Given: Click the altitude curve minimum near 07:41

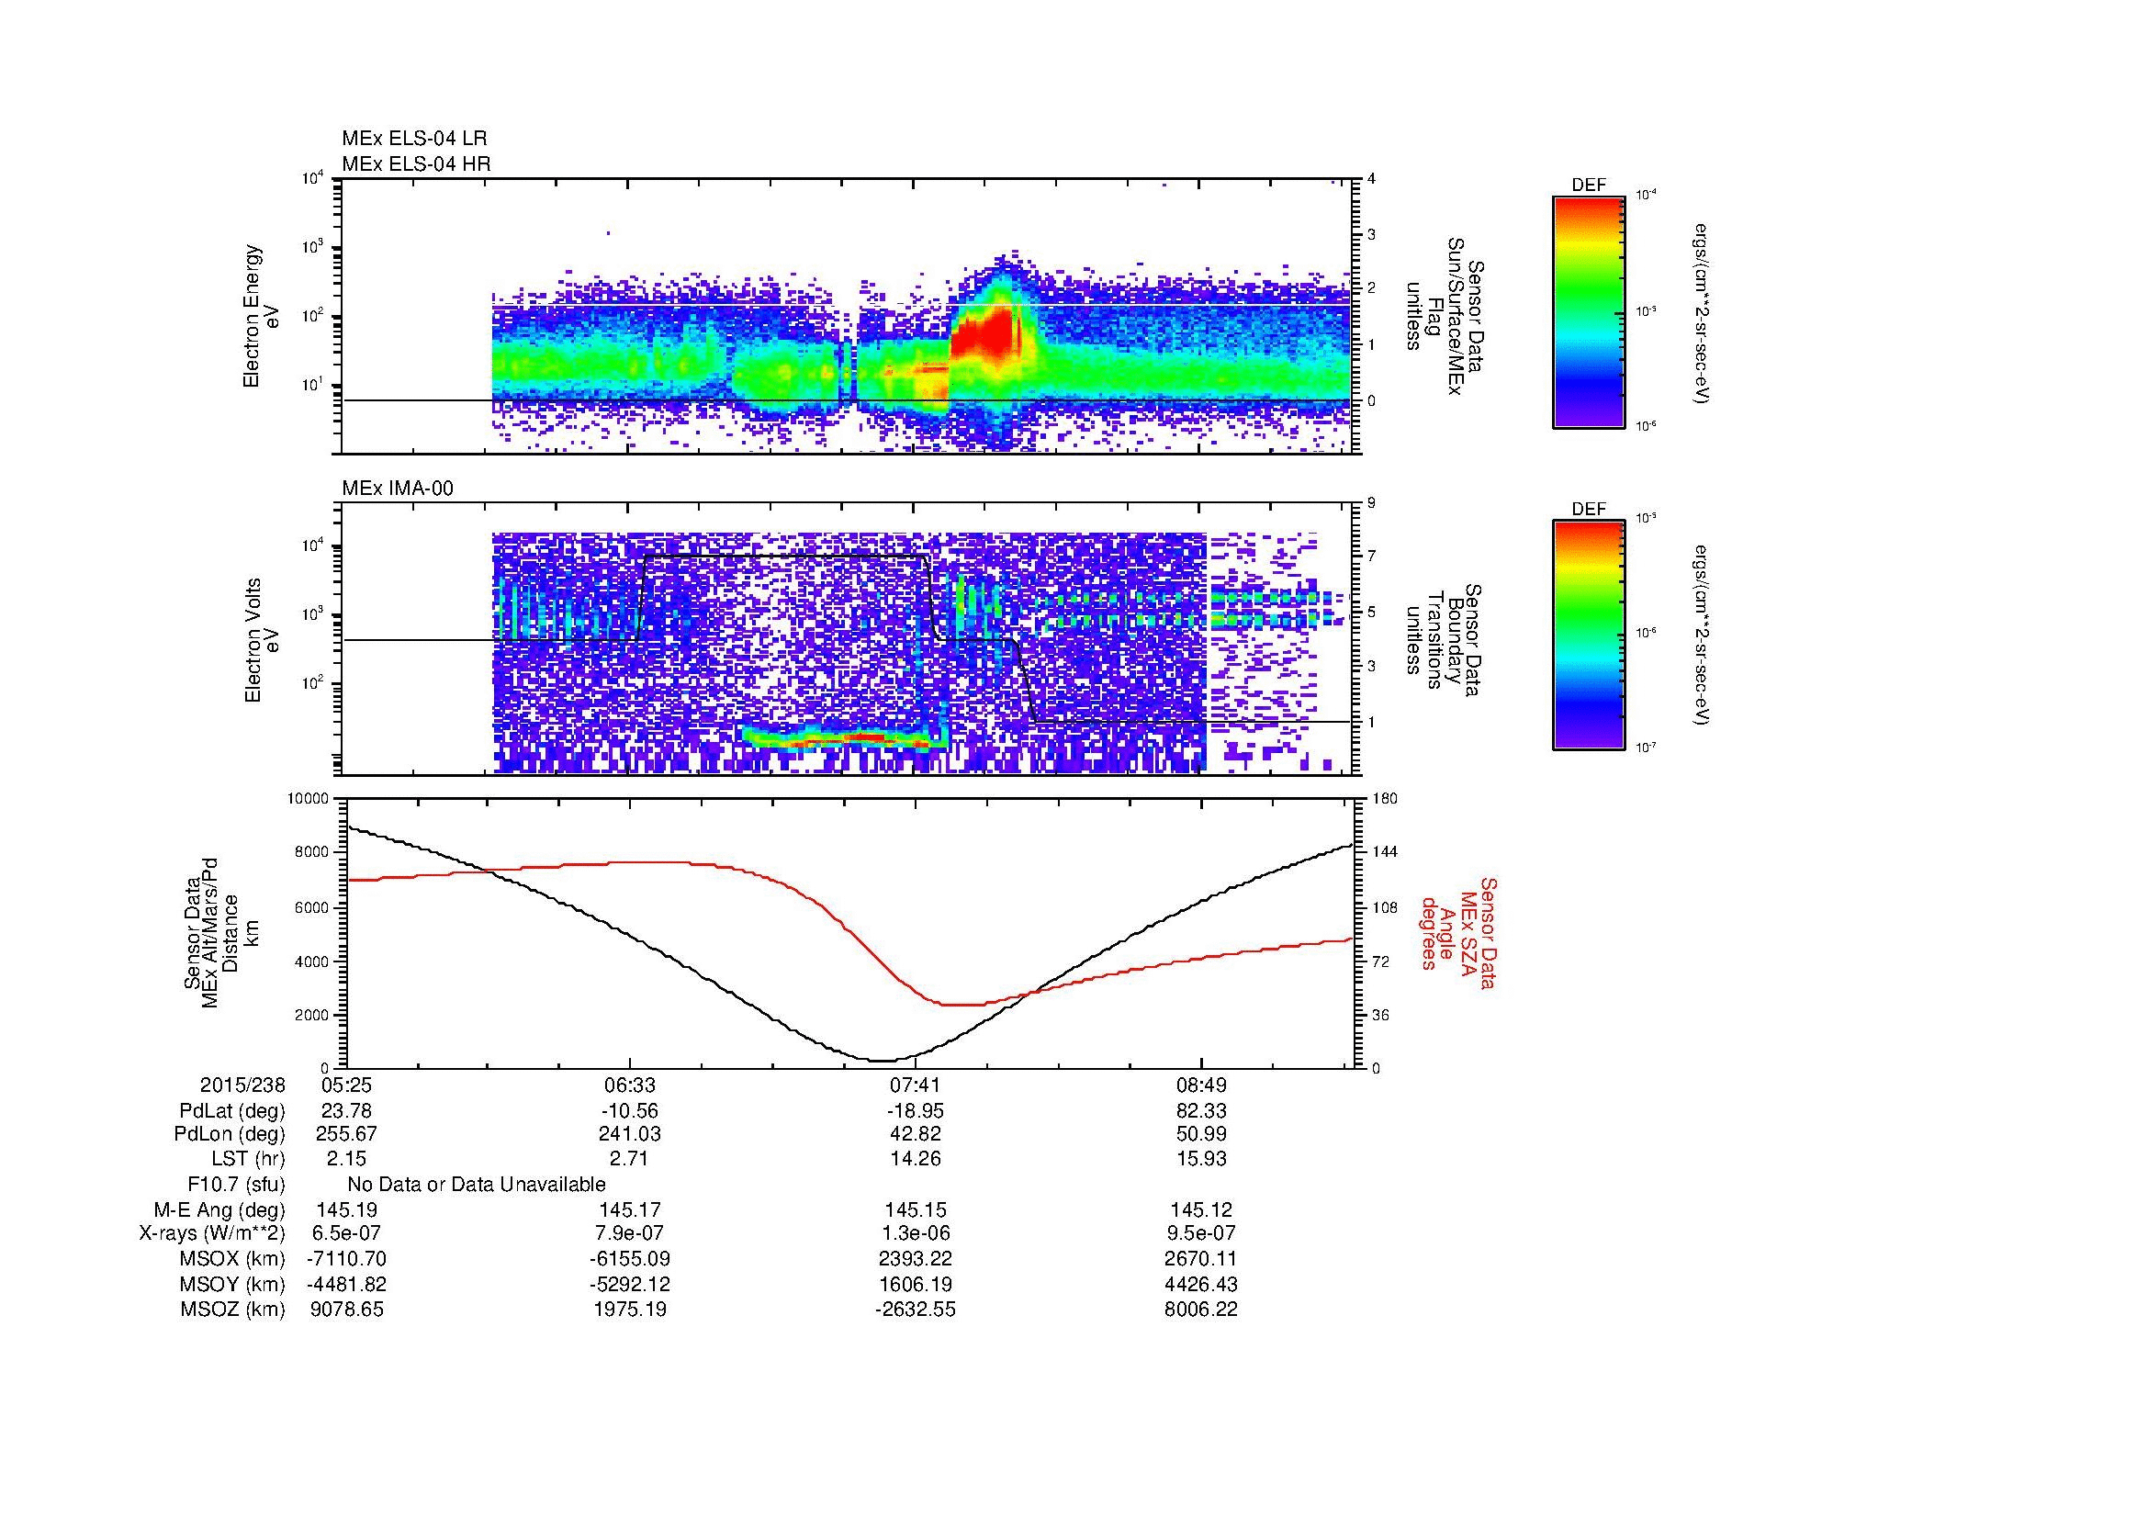Looking at the screenshot, I should (884, 1060).
